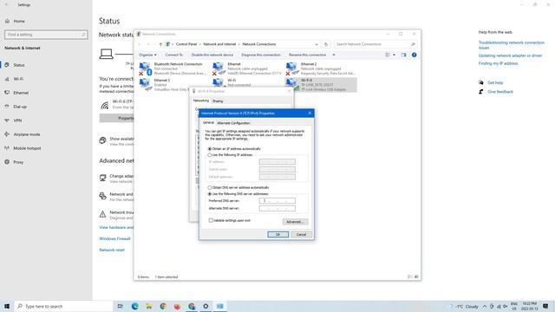This screenshot has height=312, width=555.
Task: Open Windows Firewall link
Action: [114, 239]
